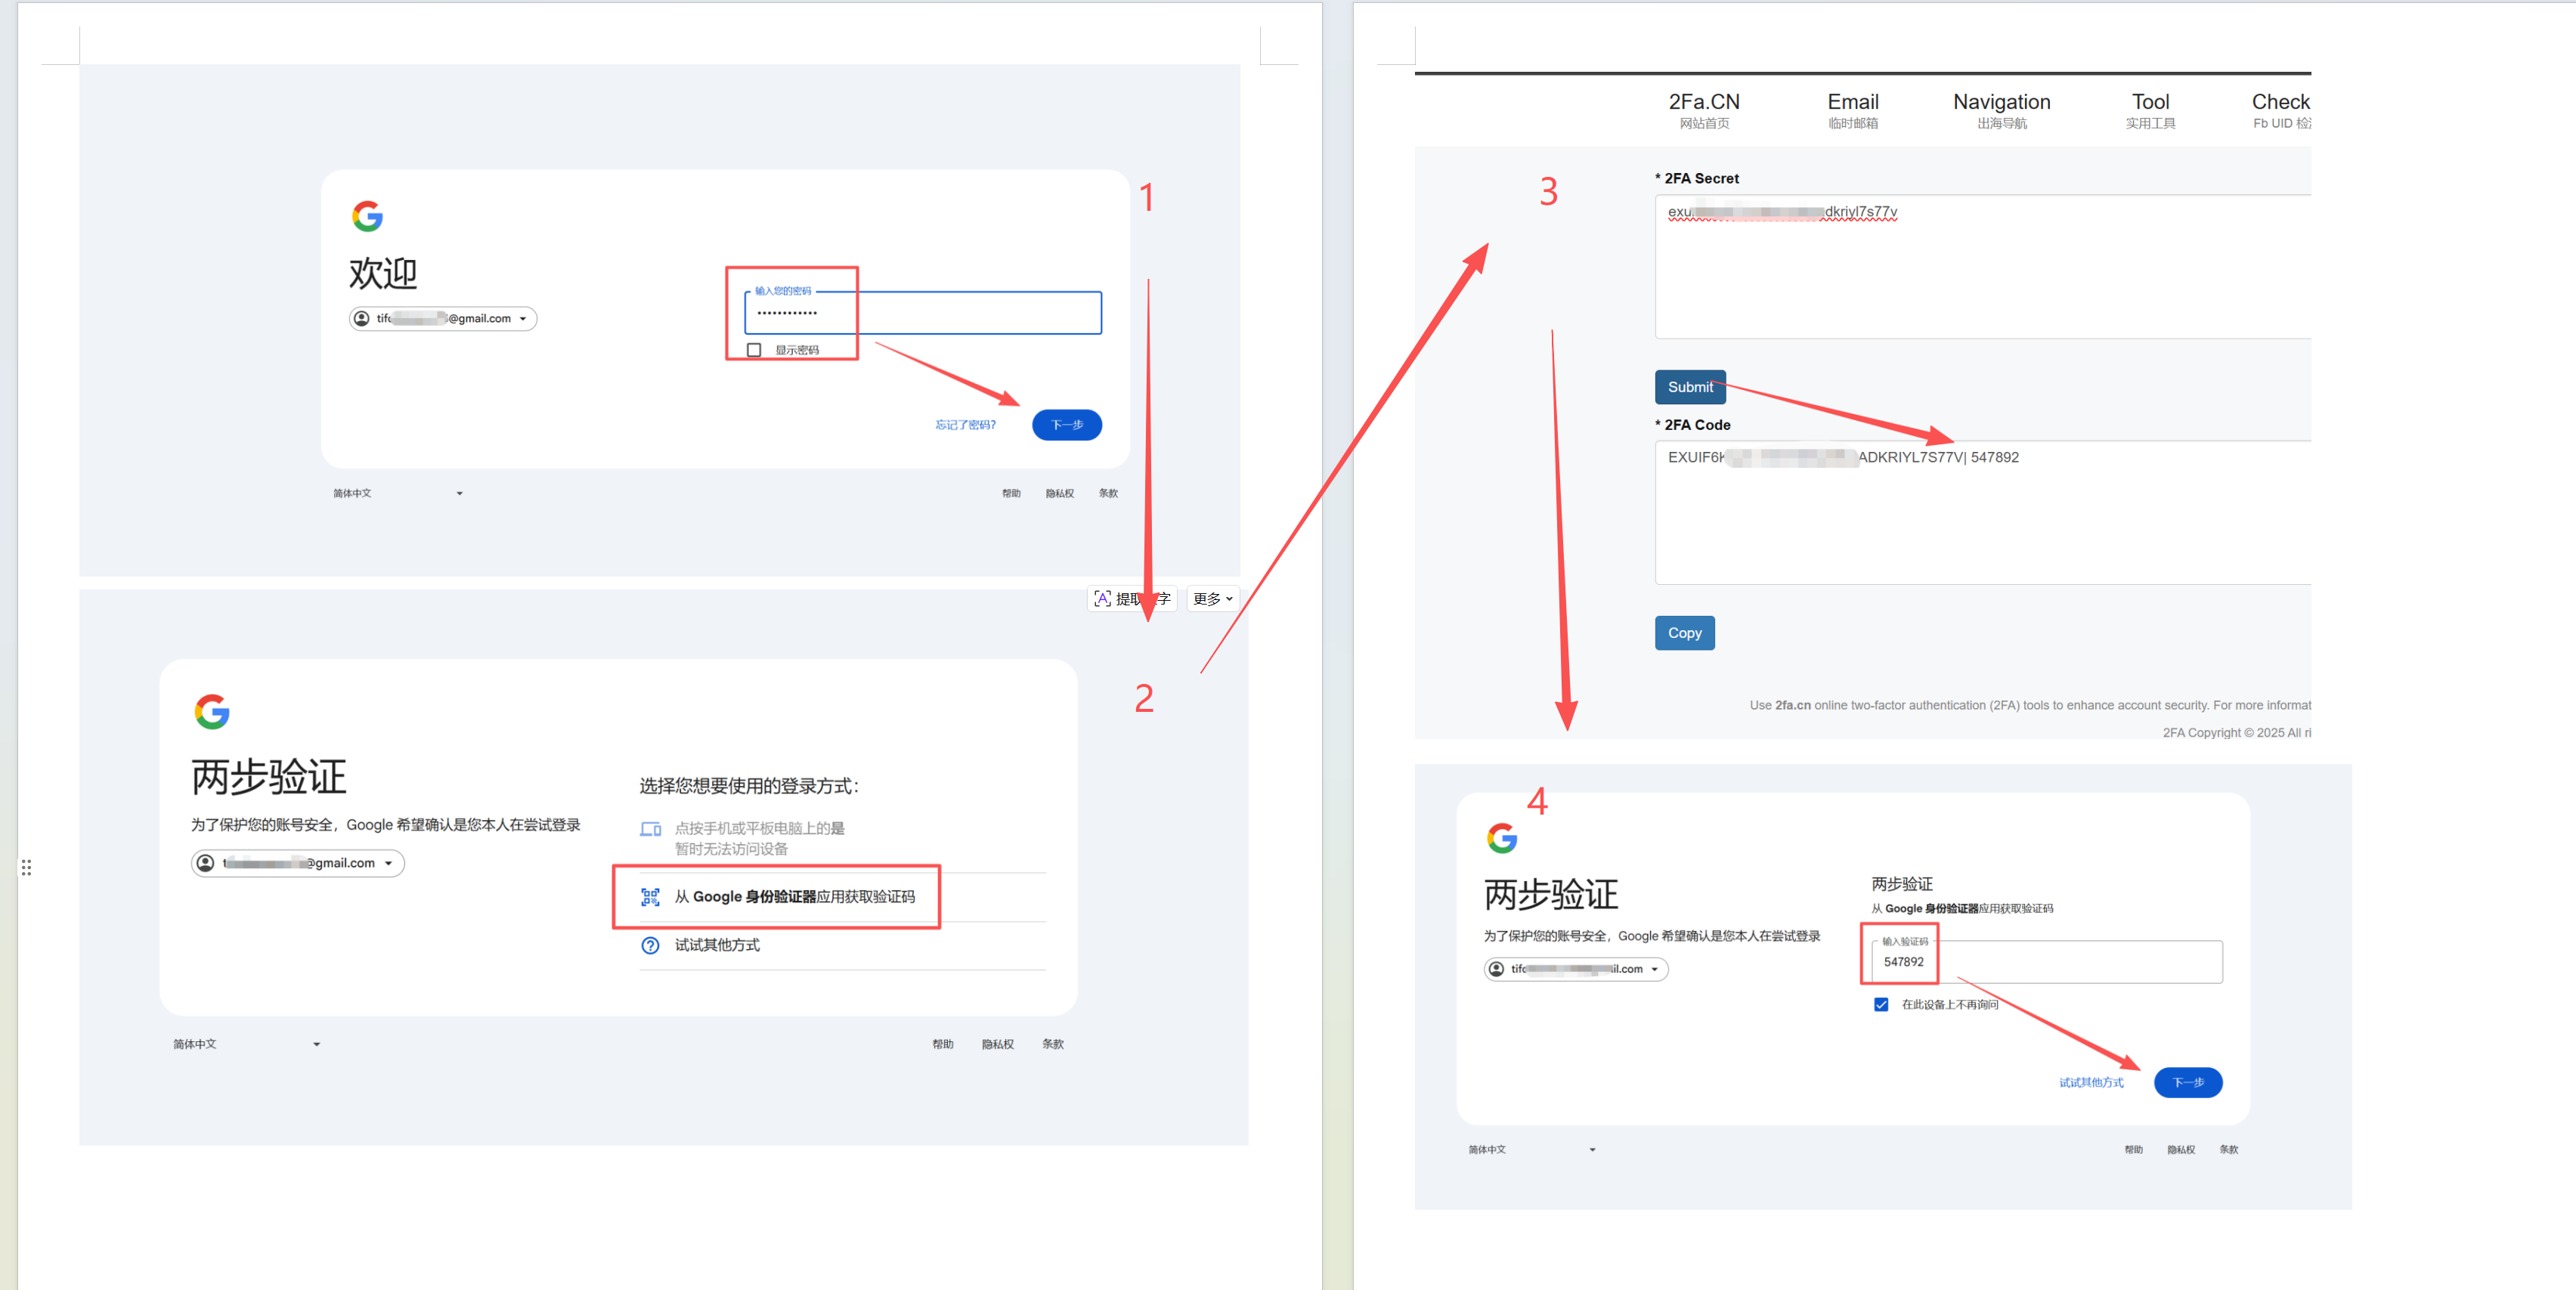Viewport: 2576px width, 1290px height.
Task: Open the Check Fb UID nav item
Action: [2281, 110]
